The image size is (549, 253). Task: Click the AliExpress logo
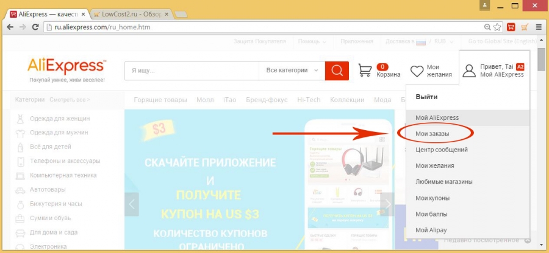pyautogui.click(x=67, y=66)
